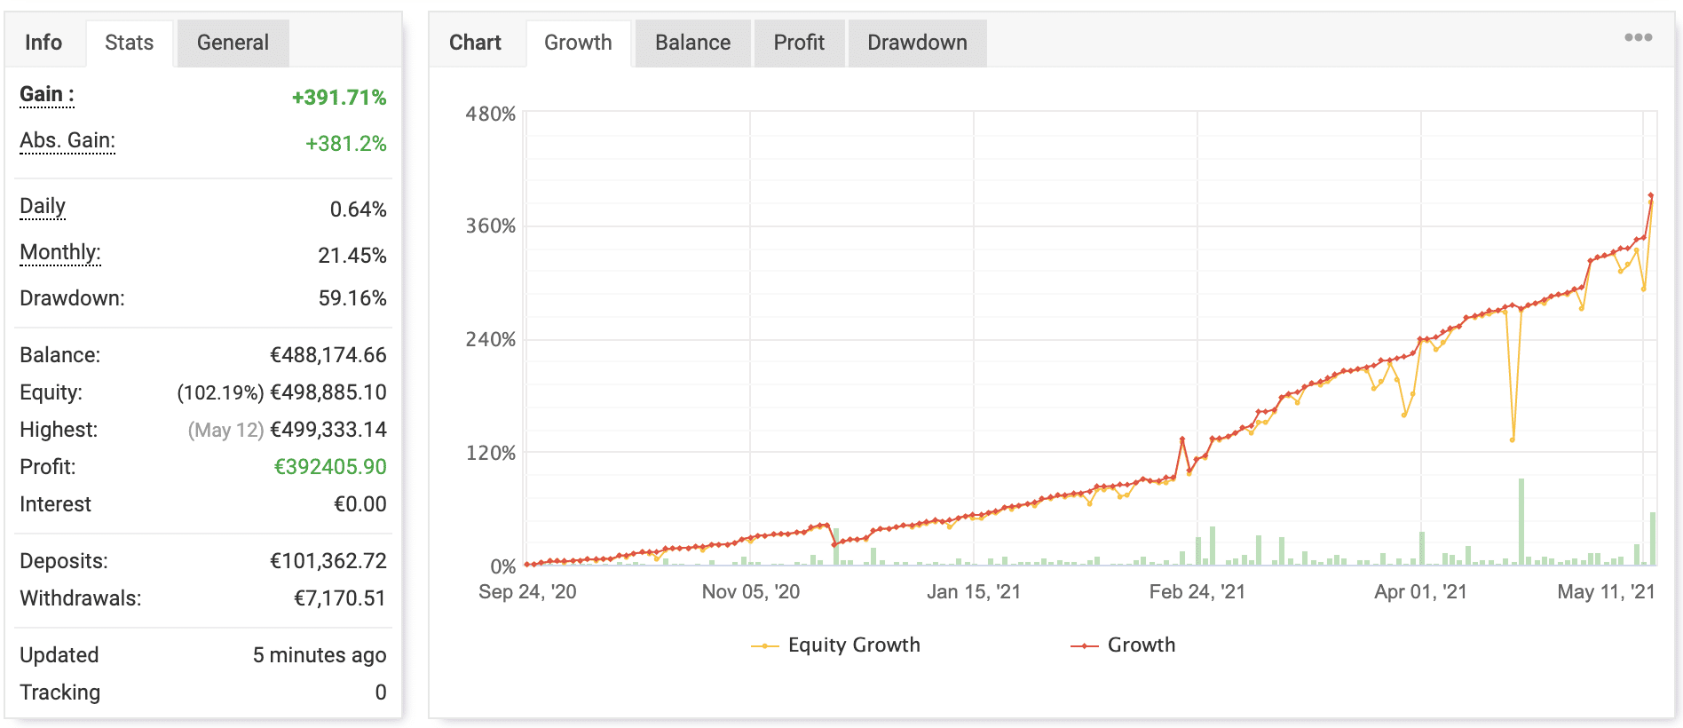Screen dimensions: 1683x728
Task: Click the Info panel heading
Action: click(43, 43)
